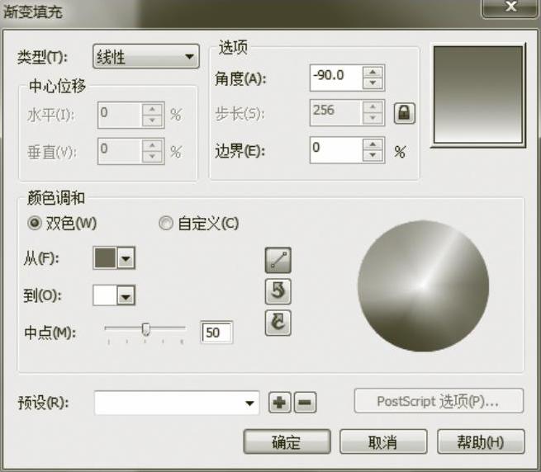Toggle the step length lock icon
Viewport: 541px width, 472px height.
pyautogui.click(x=405, y=113)
